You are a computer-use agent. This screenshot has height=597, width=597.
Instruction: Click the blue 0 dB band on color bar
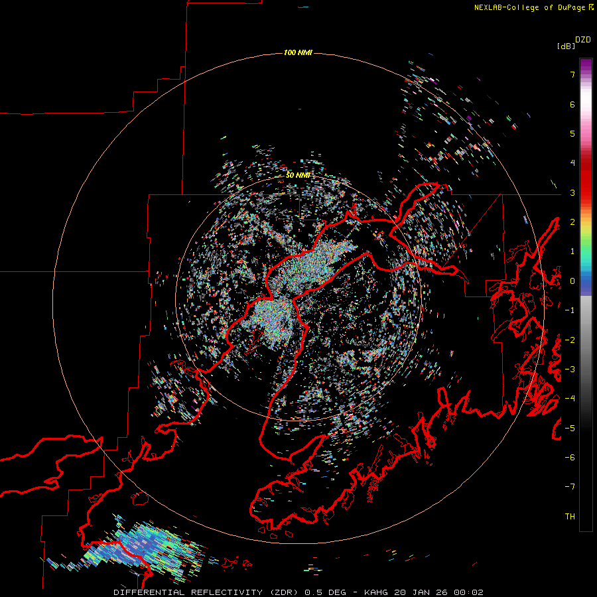(x=586, y=282)
